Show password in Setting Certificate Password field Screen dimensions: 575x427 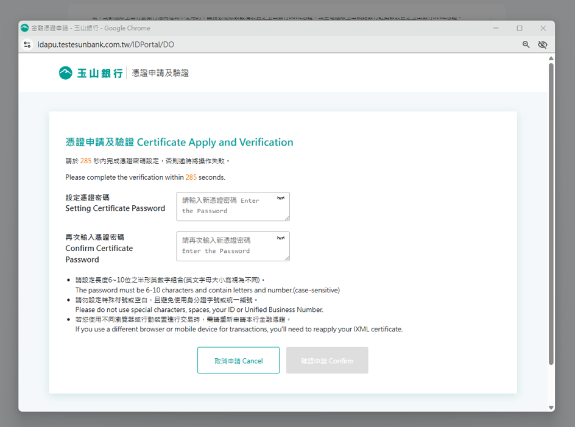click(x=281, y=198)
